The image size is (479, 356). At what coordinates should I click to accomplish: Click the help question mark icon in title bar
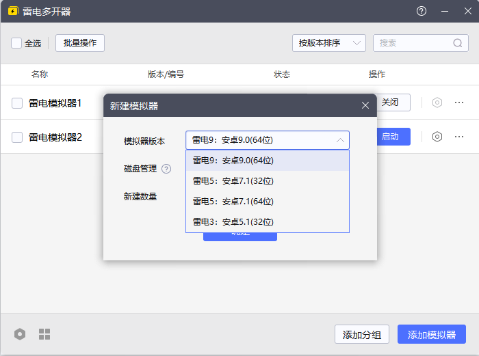[422, 12]
